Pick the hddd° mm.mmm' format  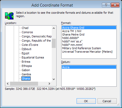pos(89,45)
